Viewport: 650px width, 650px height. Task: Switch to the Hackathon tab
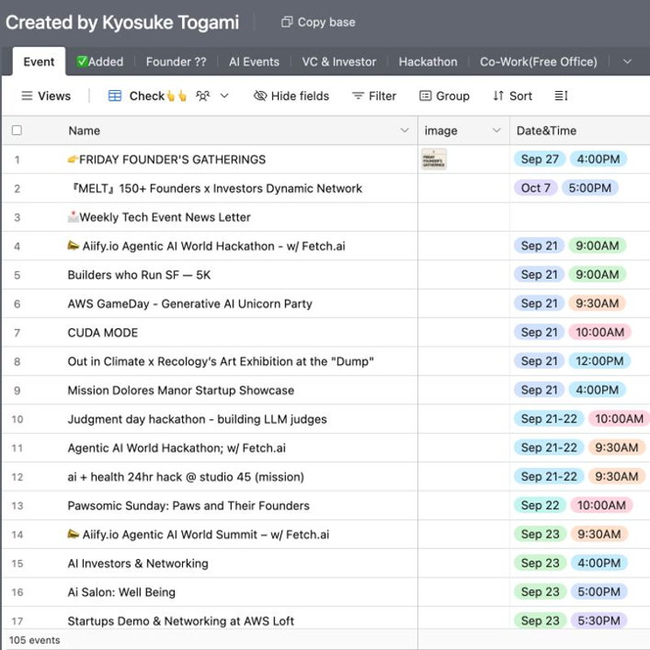click(x=427, y=62)
